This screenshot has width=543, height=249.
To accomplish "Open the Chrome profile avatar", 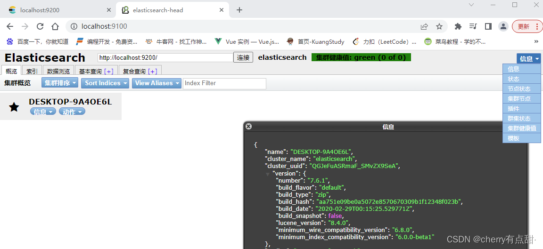I will click(503, 27).
